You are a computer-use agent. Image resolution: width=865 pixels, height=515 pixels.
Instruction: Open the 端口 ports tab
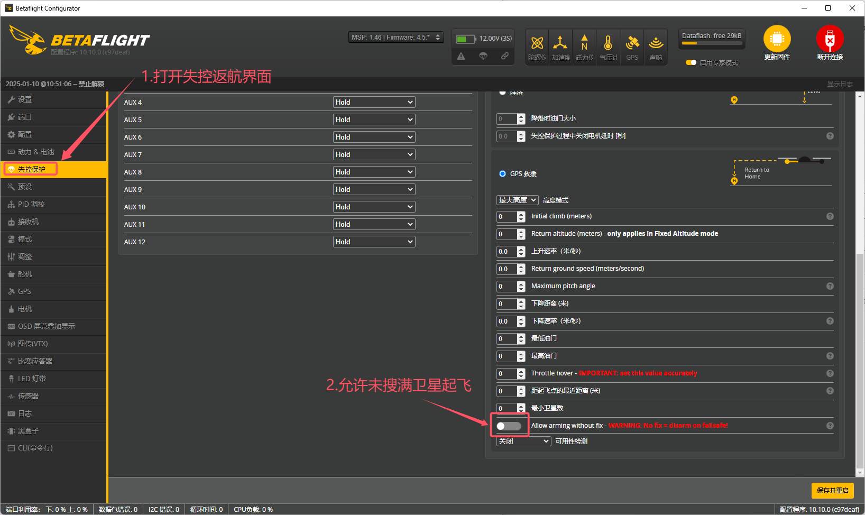(x=53, y=117)
